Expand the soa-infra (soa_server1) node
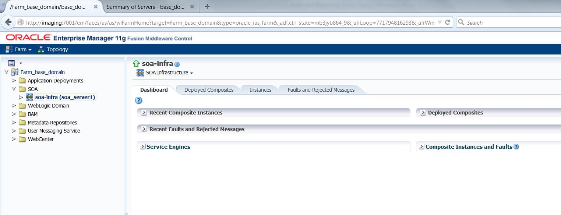Screen dimensions: 561x215 pyautogui.click(x=21, y=97)
